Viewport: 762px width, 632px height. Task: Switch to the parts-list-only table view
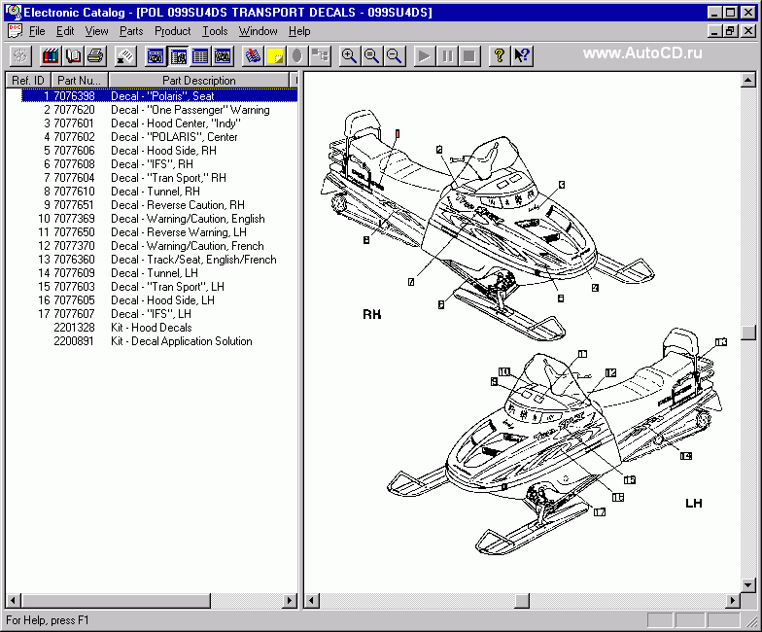coord(200,56)
